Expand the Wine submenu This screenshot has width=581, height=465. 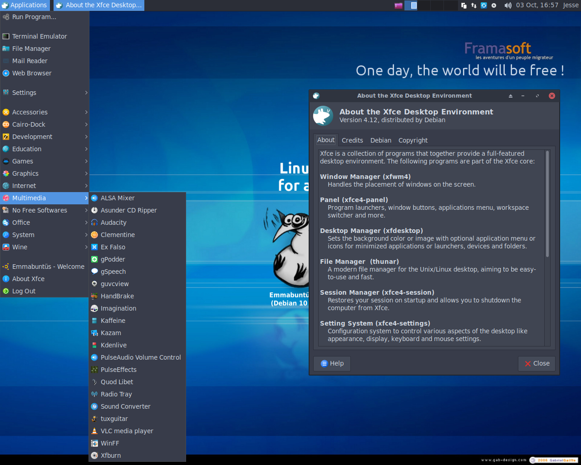(44, 247)
